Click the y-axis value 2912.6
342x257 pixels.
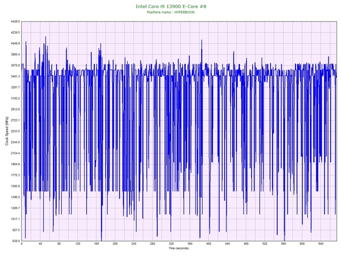point(15,109)
